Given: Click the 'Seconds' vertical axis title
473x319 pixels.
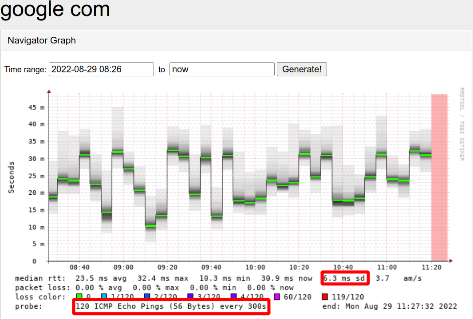Looking at the screenshot, I should (x=11, y=177).
